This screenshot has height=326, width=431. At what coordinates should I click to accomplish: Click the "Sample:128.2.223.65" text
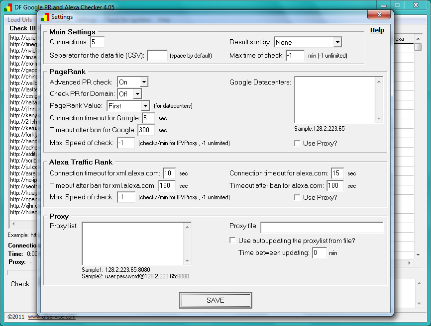[x=320, y=129]
